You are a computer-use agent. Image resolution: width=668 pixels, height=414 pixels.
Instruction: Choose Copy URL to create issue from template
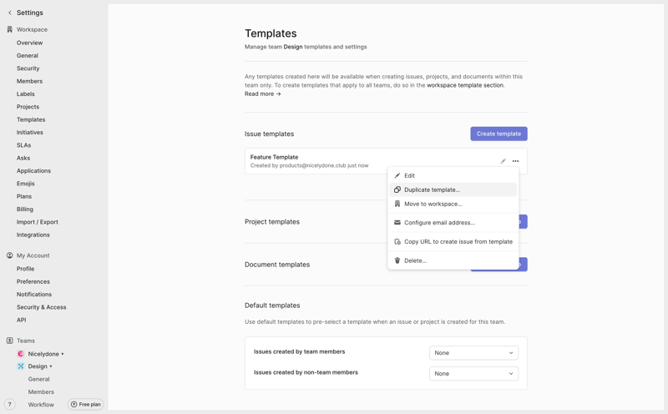[x=453, y=241]
